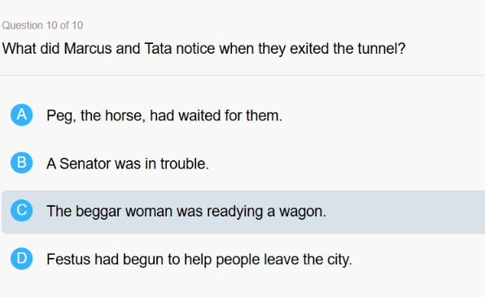485x297 pixels.
Task: Click the question text about Marcus and Tata
Action: tap(203, 49)
